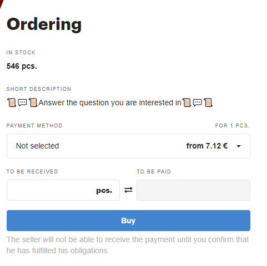Image resolution: width=267 pixels, height=266 pixels.
Task: Click the greyed 'To be paid' amount field
Action: tap(193, 190)
